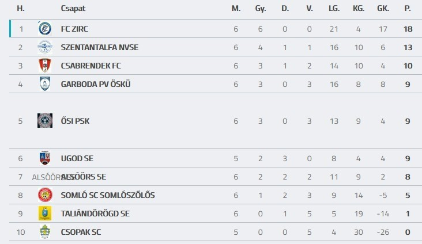Click FC Zirc's 18 points value

pyautogui.click(x=408, y=29)
